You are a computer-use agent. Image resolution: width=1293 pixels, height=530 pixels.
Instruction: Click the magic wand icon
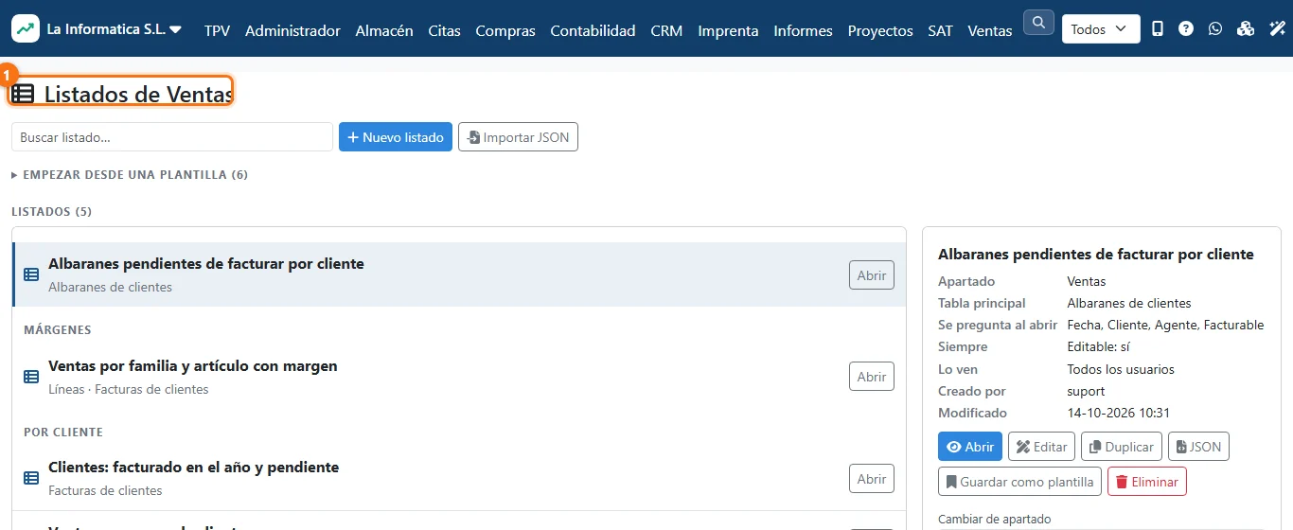coord(1276,29)
